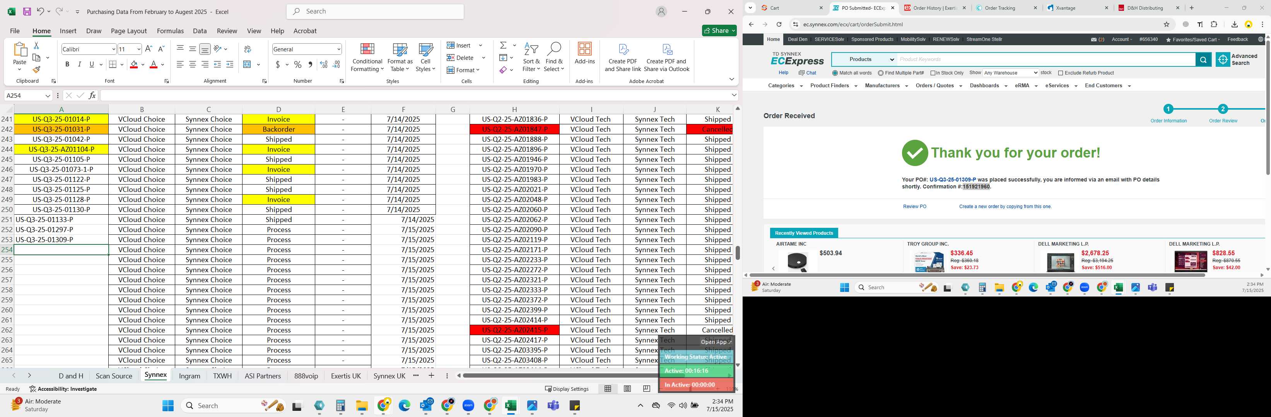
Task: Click the Decrease Font Size icon
Action: click(161, 49)
